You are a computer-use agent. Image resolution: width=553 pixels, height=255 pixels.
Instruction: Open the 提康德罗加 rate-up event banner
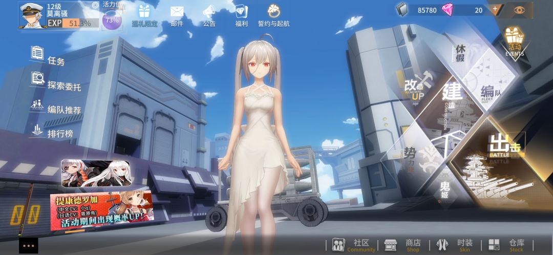[x=102, y=210]
